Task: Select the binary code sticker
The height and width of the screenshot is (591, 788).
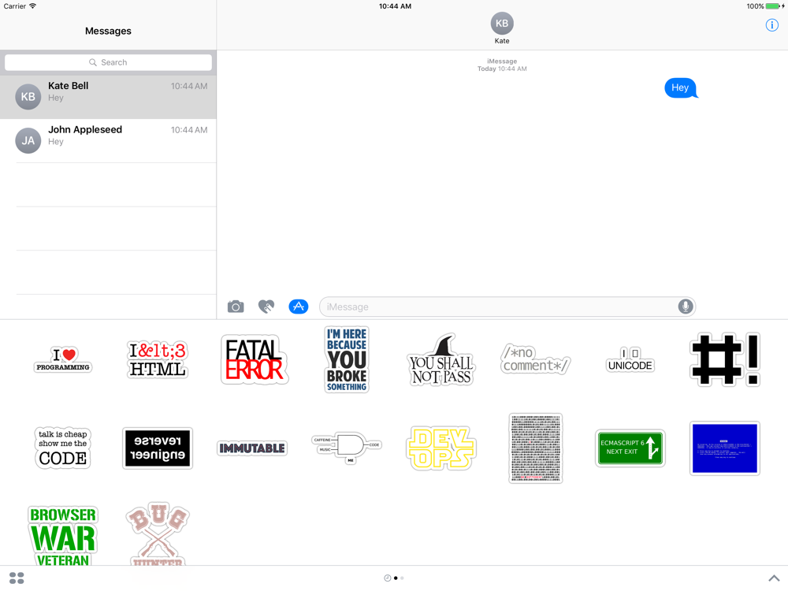Action: [536, 448]
